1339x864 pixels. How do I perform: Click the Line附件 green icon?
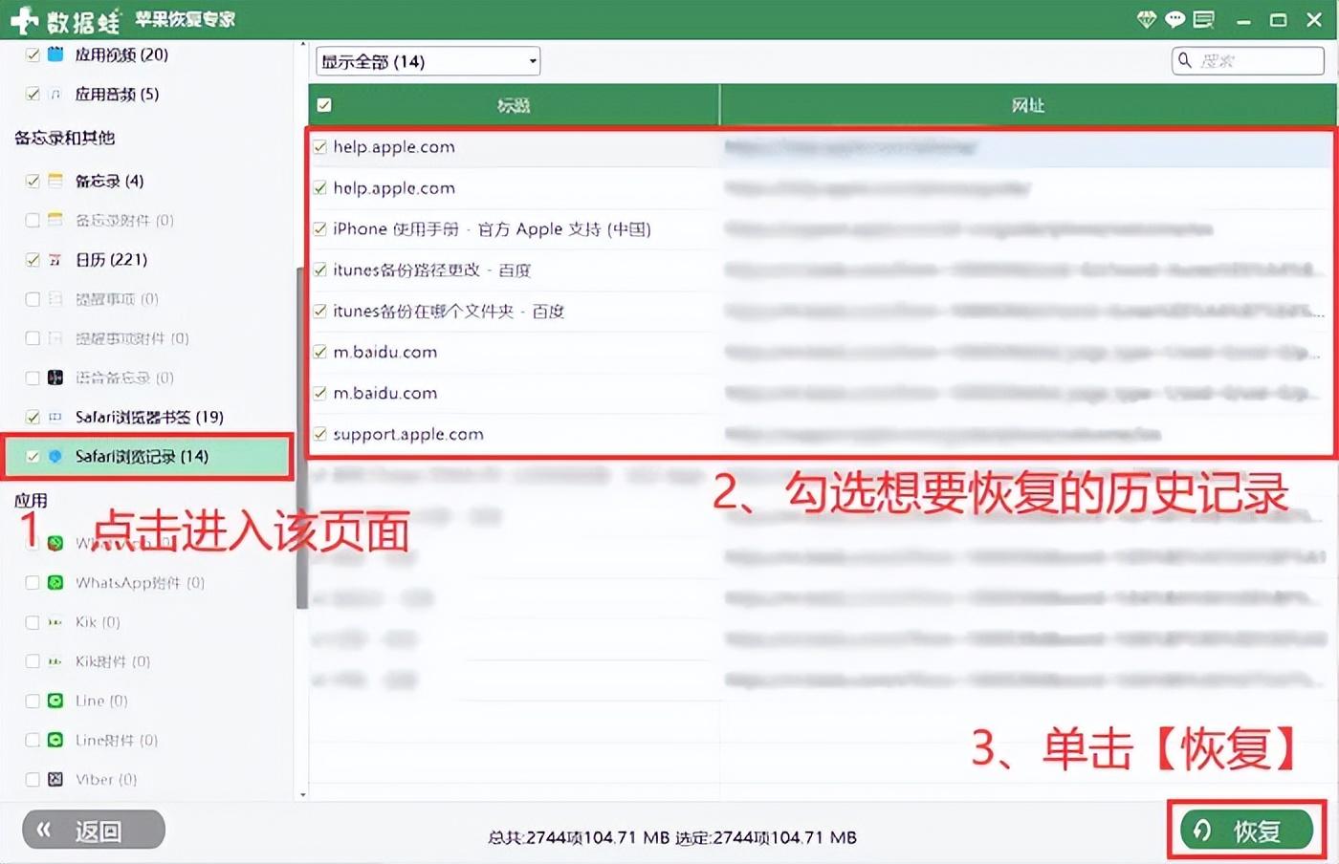pyautogui.click(x=55, y=740)
